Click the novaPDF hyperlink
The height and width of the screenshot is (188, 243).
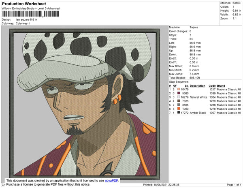point(111,181)
